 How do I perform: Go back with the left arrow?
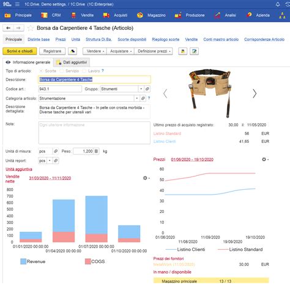click(8, 28)
